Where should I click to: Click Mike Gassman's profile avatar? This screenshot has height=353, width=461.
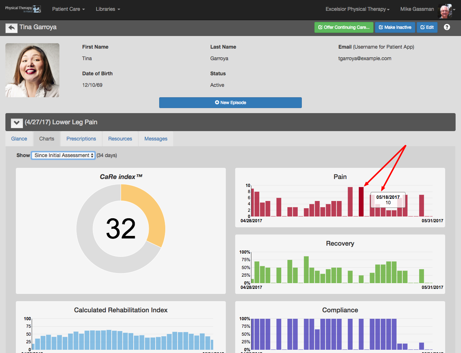point(445,11)
